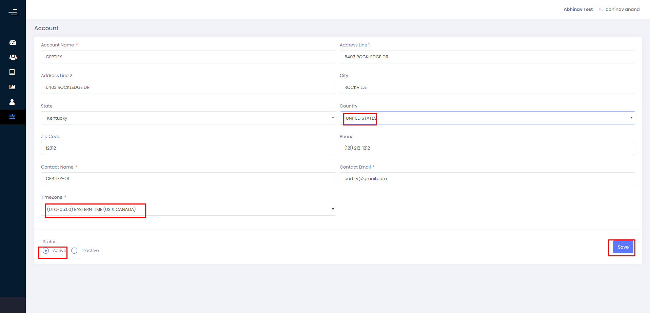This screenshot has width=650, height=313.
Task: Focus the Address Line 1 field
Action: tap(487, 57)
